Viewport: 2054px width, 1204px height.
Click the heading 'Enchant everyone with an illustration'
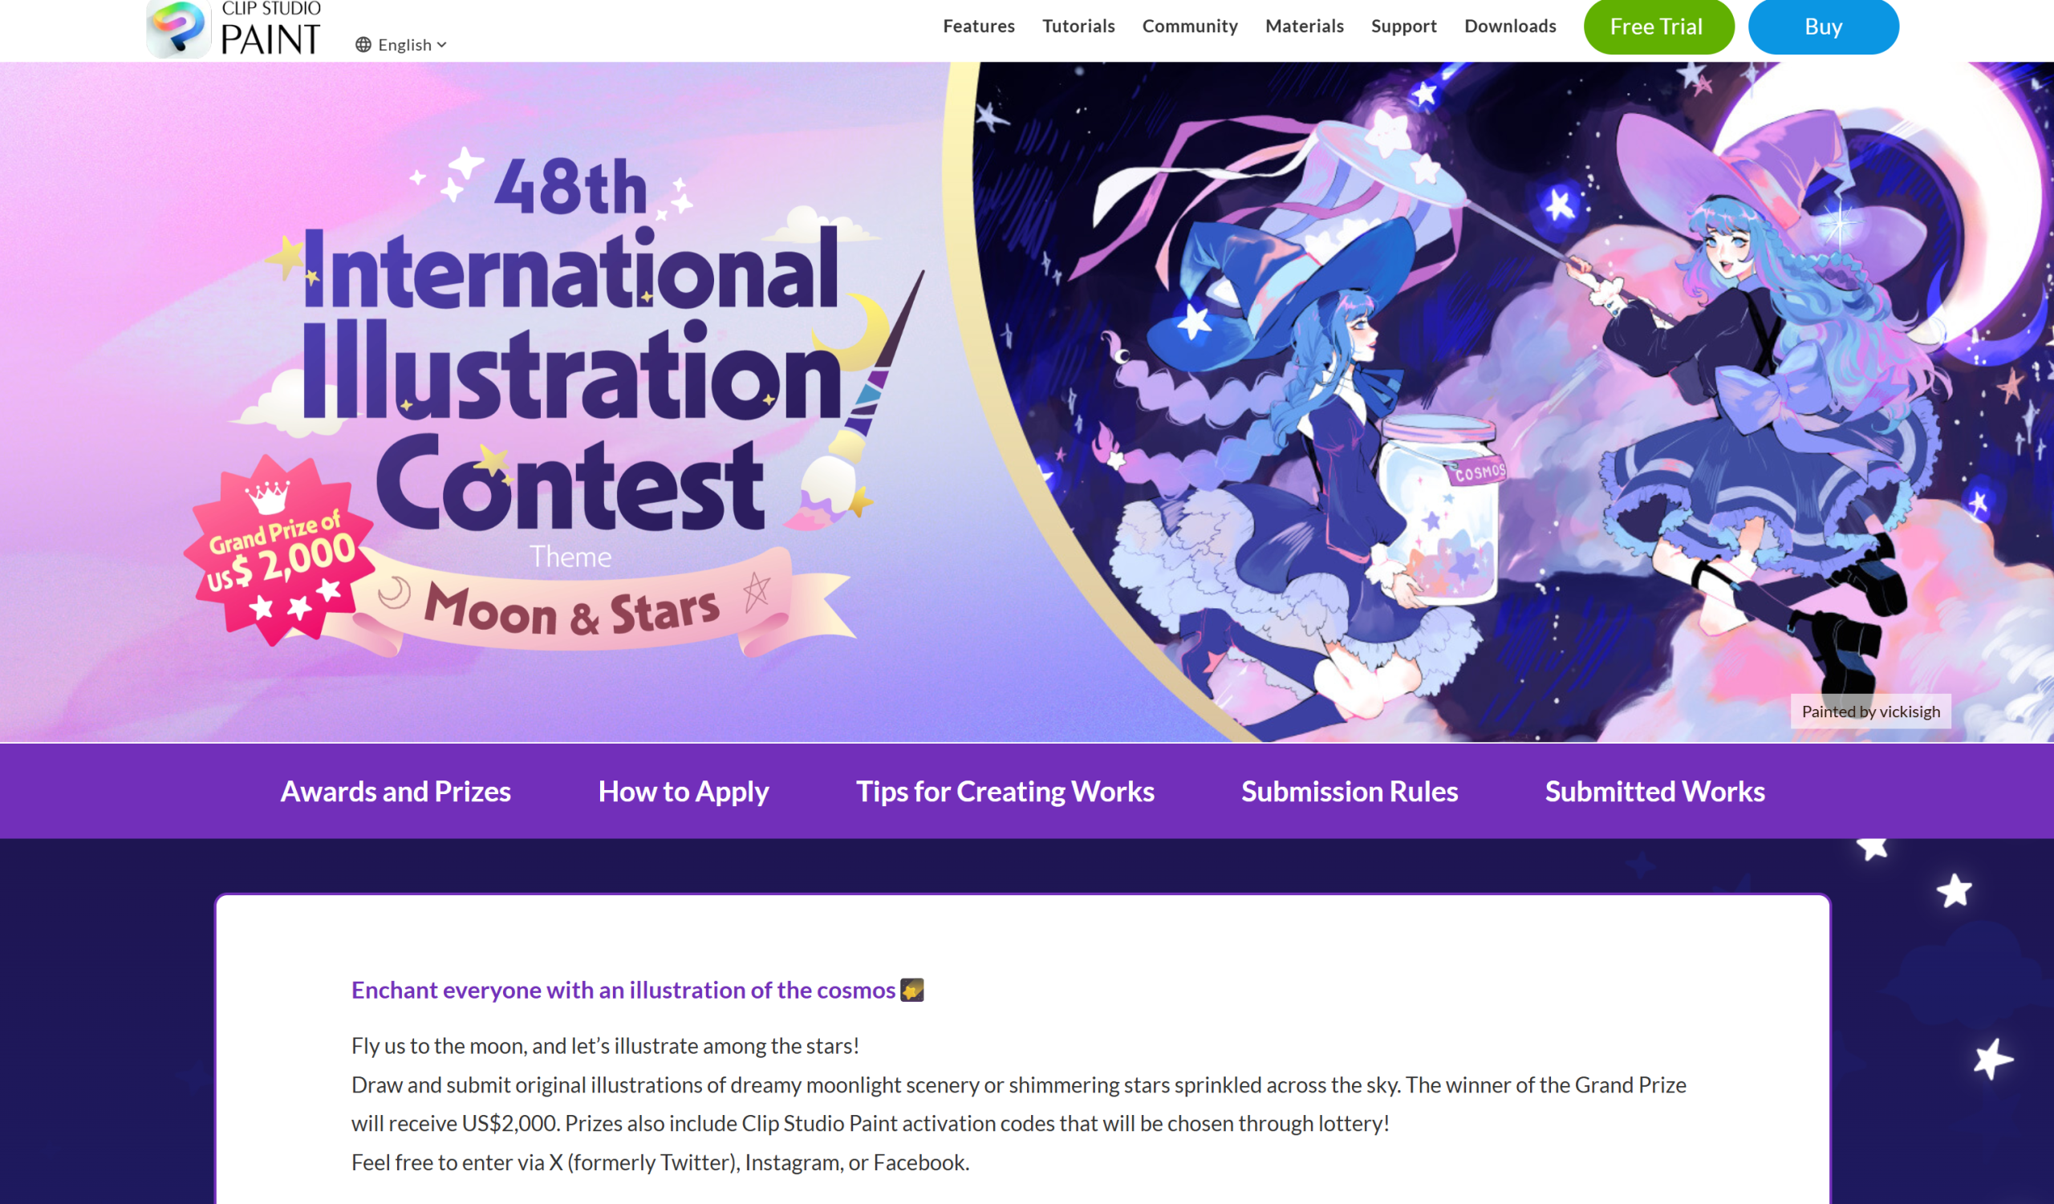(x=623, y=990)
